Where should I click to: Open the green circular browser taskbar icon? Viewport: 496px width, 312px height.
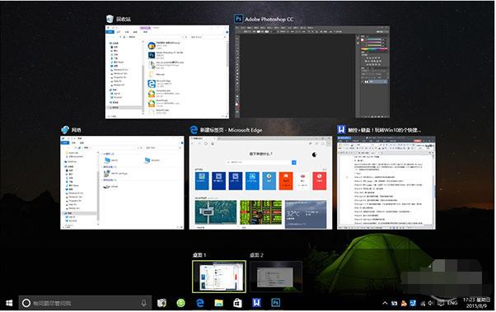tap(180, 303)
